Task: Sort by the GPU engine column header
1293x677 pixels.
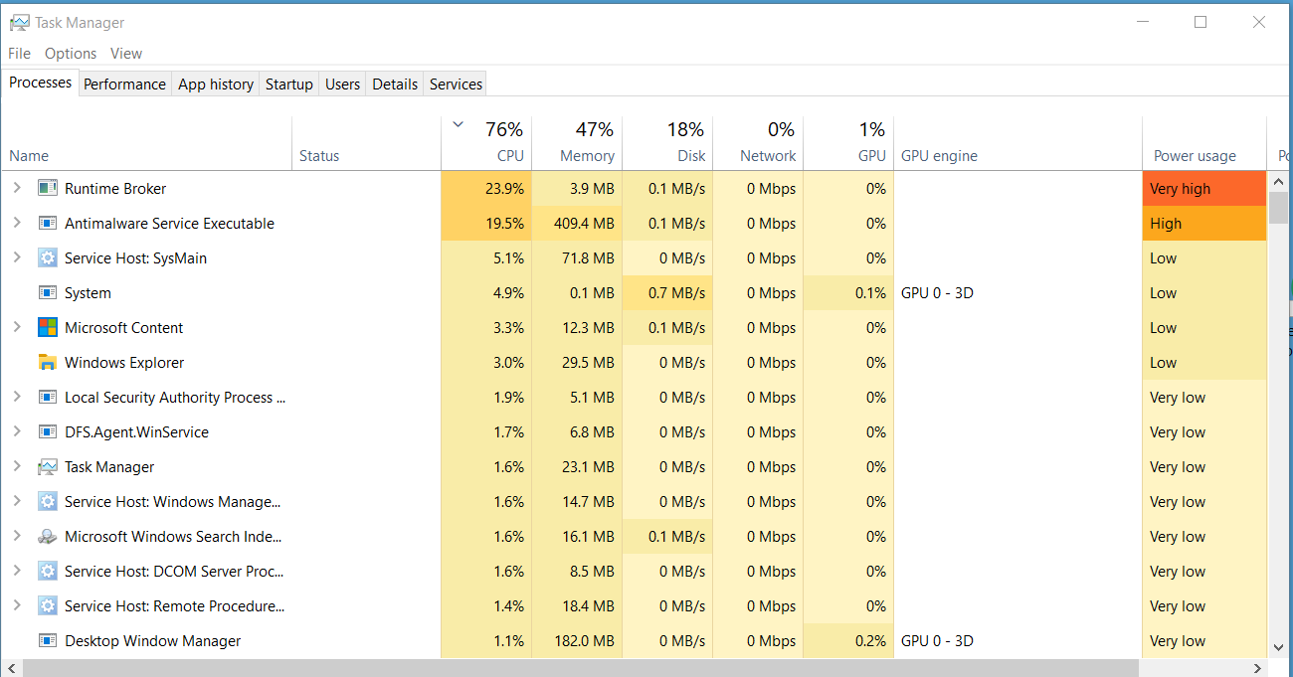Action: point(1017,142)
